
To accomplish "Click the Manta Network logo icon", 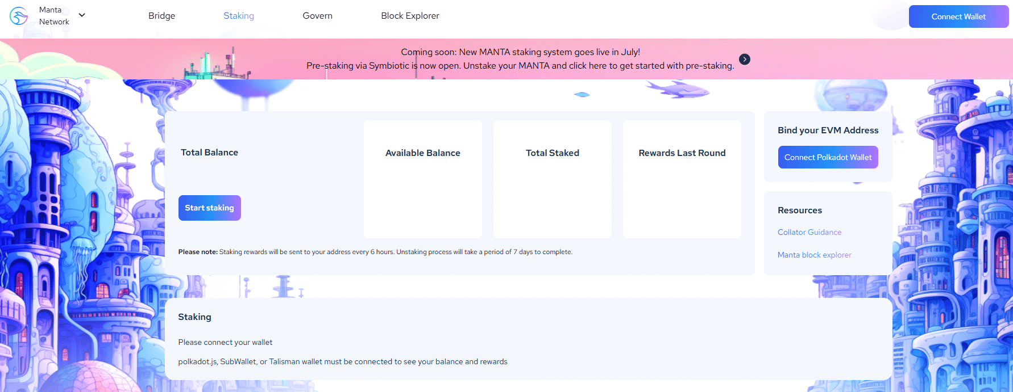I will (x=19, y=16).
